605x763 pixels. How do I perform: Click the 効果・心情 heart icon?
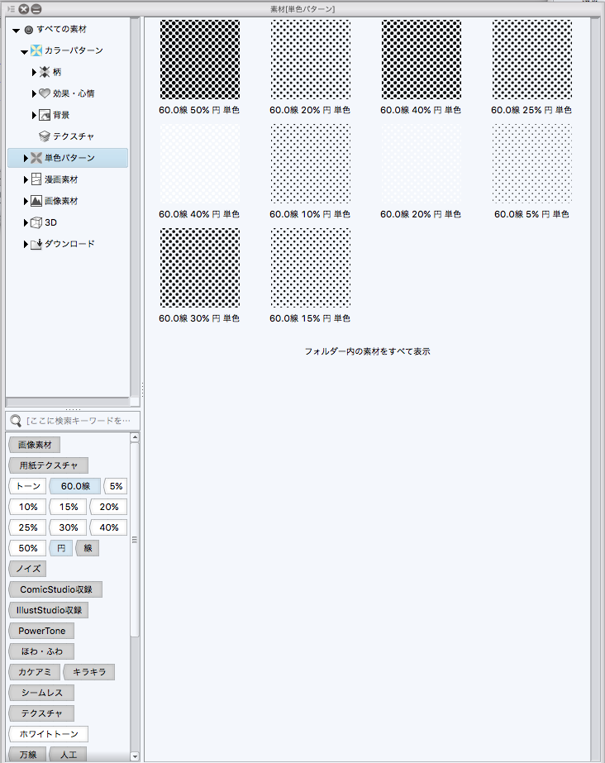[45, 93]
